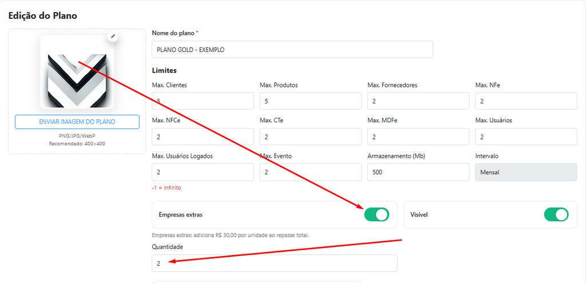
Task: Select the Armazenamento (Mb) field
Action: [418, 173]
